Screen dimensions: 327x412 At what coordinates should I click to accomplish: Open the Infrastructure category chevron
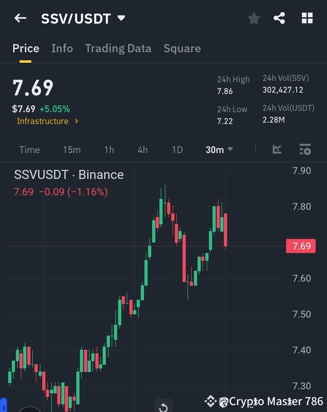pyautogui.click(x=76, y=121)
